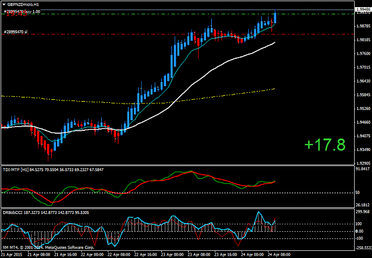Click the current price tag 1.99486
Screen dimensions: 372x258
coord(362,10)
